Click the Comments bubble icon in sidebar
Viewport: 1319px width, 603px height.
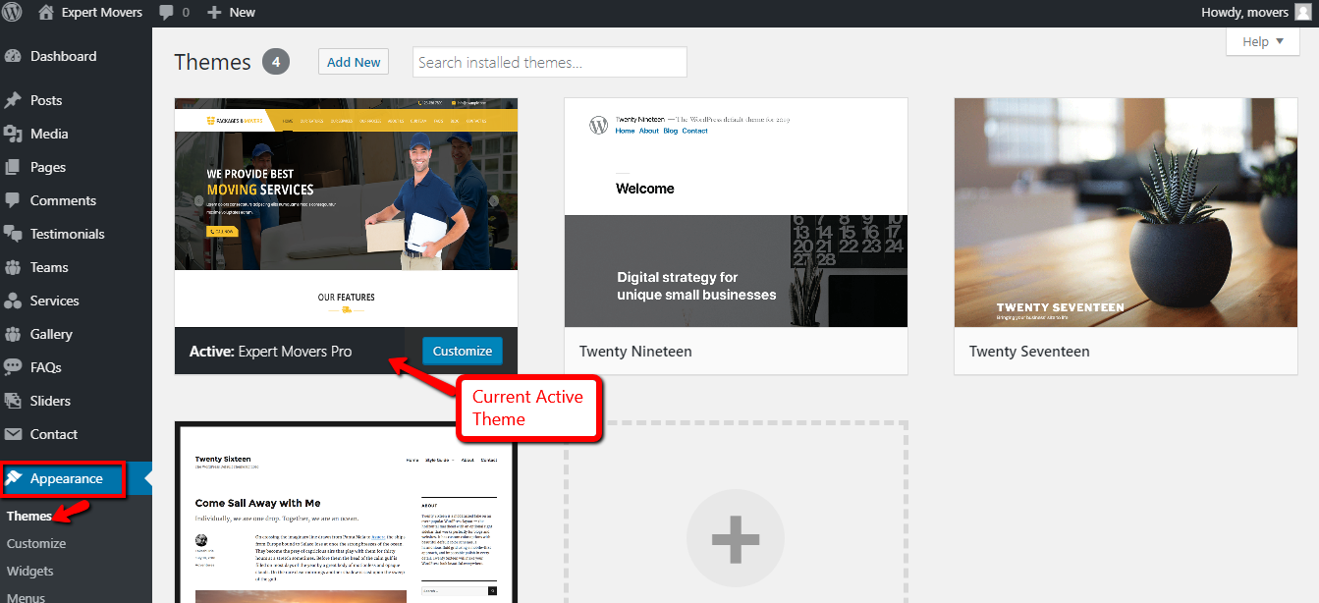13,200
